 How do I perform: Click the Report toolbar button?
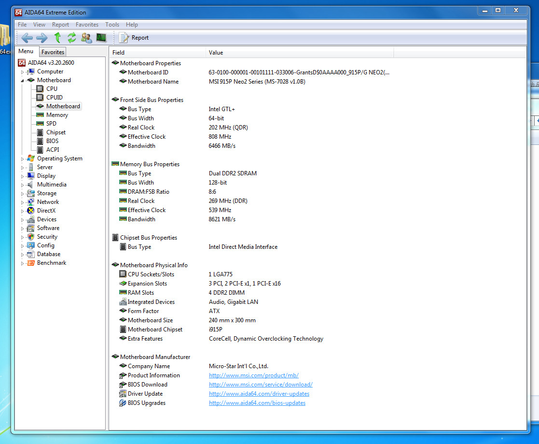point(134,38)
